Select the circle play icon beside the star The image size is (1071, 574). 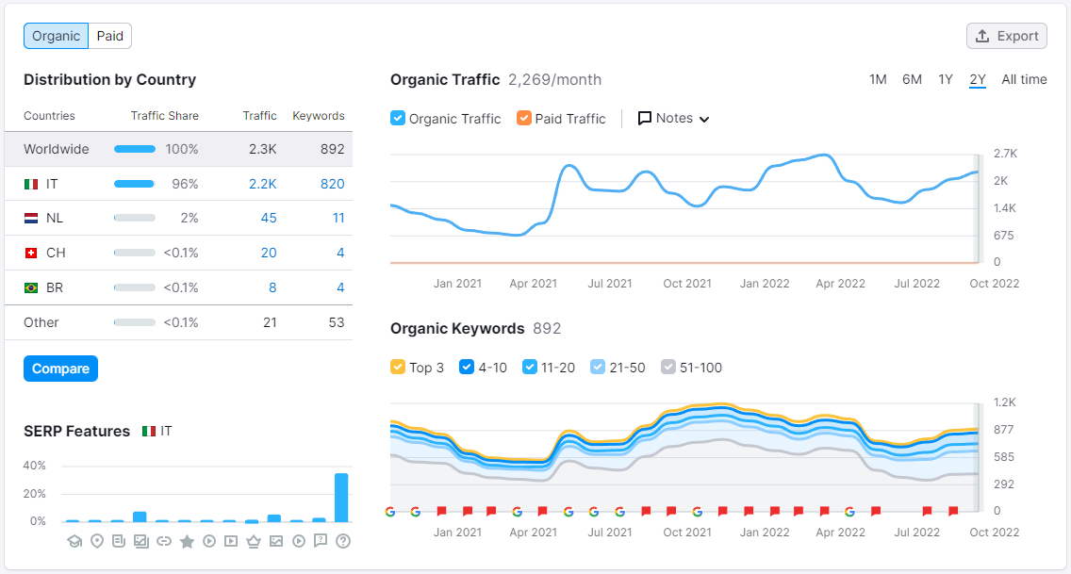tap(209, 541)
